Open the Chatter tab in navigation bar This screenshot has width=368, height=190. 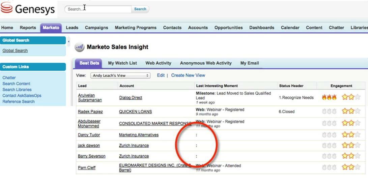click(x=336, y=28)
